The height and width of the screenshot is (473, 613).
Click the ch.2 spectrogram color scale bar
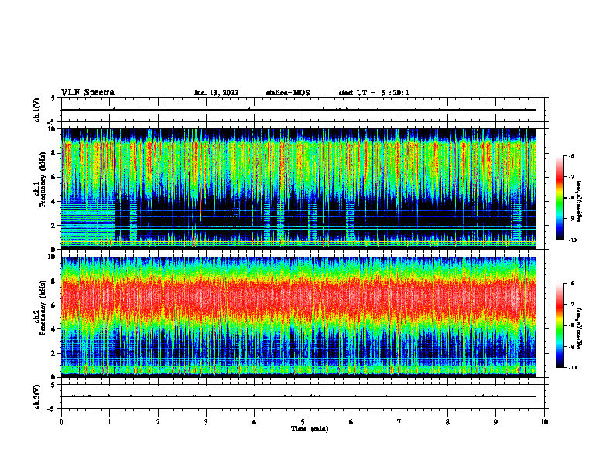[560, 325]
